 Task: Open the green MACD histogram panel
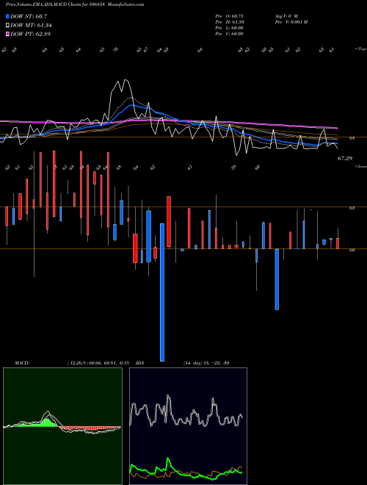[x=62, y=426]
